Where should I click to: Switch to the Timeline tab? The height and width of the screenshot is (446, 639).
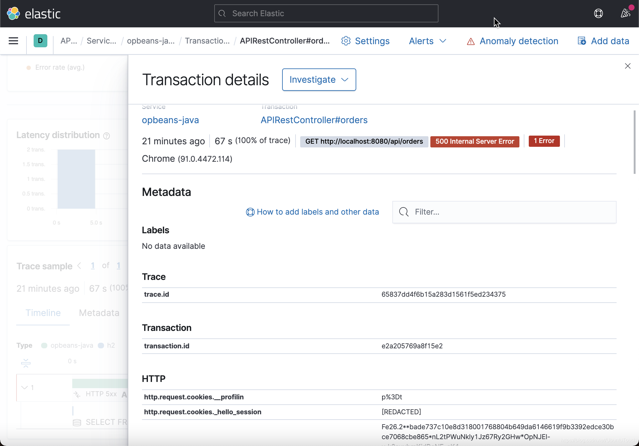pyautogui.click(x=43, y=313)
